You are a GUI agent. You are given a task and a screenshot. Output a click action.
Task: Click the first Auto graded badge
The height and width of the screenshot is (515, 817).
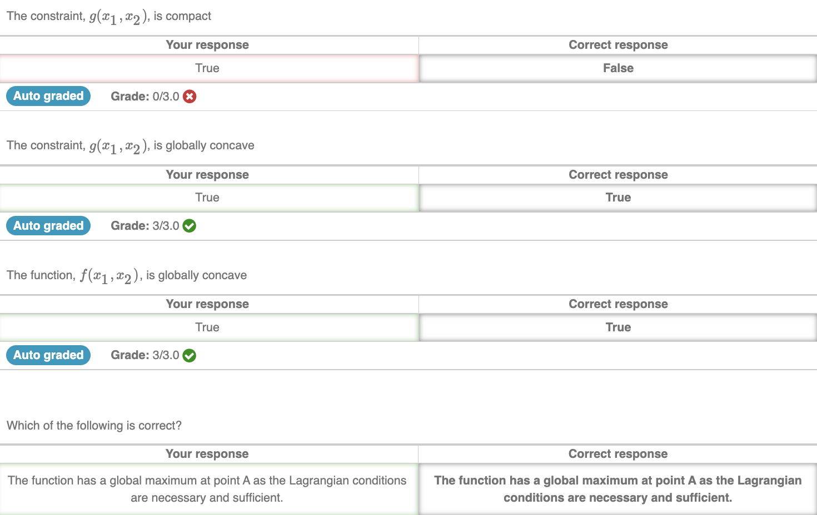coord(48,96)
